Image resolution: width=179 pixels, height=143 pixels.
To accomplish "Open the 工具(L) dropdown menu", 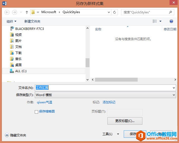I will 111,134.
